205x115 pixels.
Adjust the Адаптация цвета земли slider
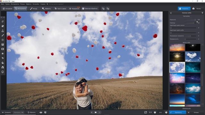183,28
